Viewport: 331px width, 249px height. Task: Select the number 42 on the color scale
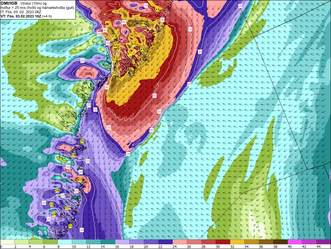[304, 247]
